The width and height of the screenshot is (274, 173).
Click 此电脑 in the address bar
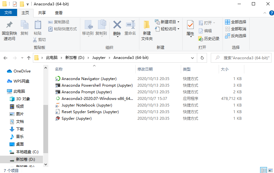[x=52, y=58]
